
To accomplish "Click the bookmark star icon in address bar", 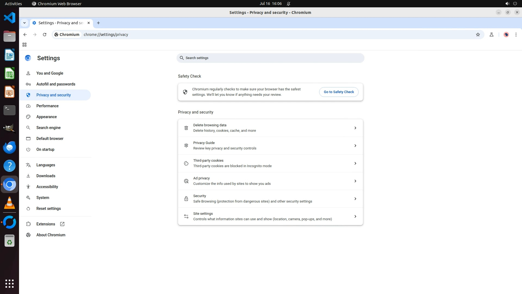I will pos(478,35).
